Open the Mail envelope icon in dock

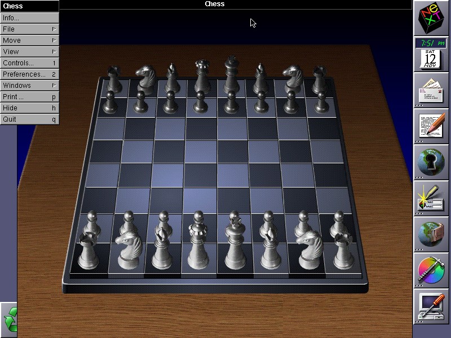[x=431, y=90]
